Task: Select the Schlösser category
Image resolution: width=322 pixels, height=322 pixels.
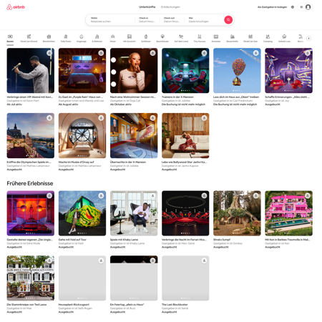Action: [x=146, y=39]
